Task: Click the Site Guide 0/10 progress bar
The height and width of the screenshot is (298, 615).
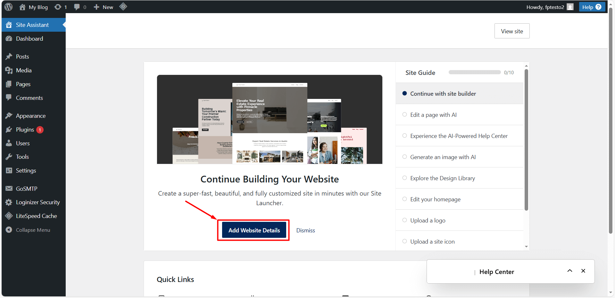Action: (474, 72)
